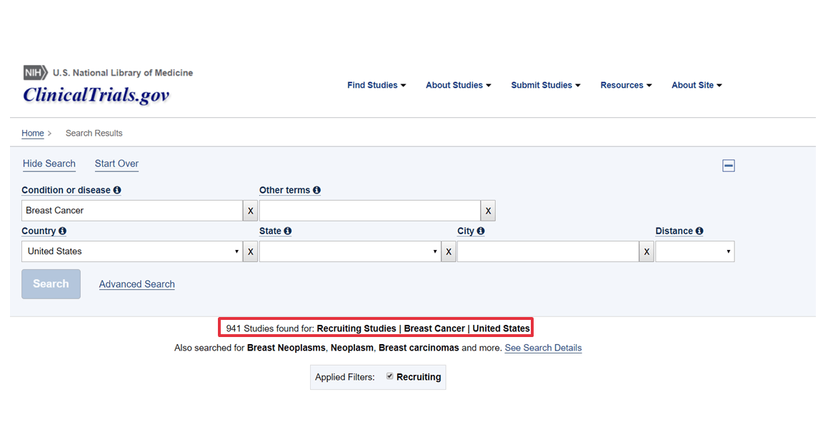Viewport: 823px width, 442px height.
Task: Click the Applied Filters label
Action: 345,377
